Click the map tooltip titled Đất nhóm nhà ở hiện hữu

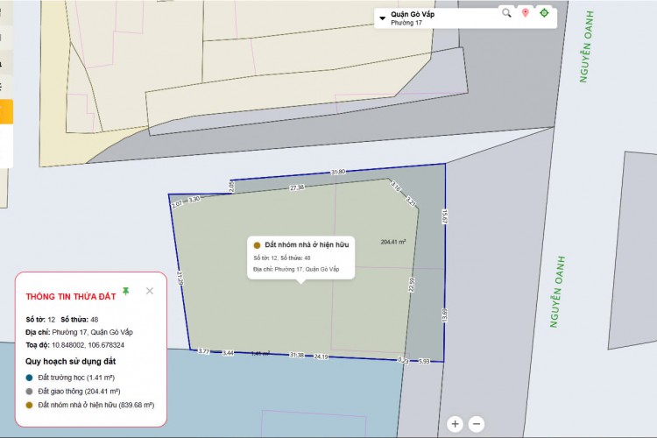[300, 257]
